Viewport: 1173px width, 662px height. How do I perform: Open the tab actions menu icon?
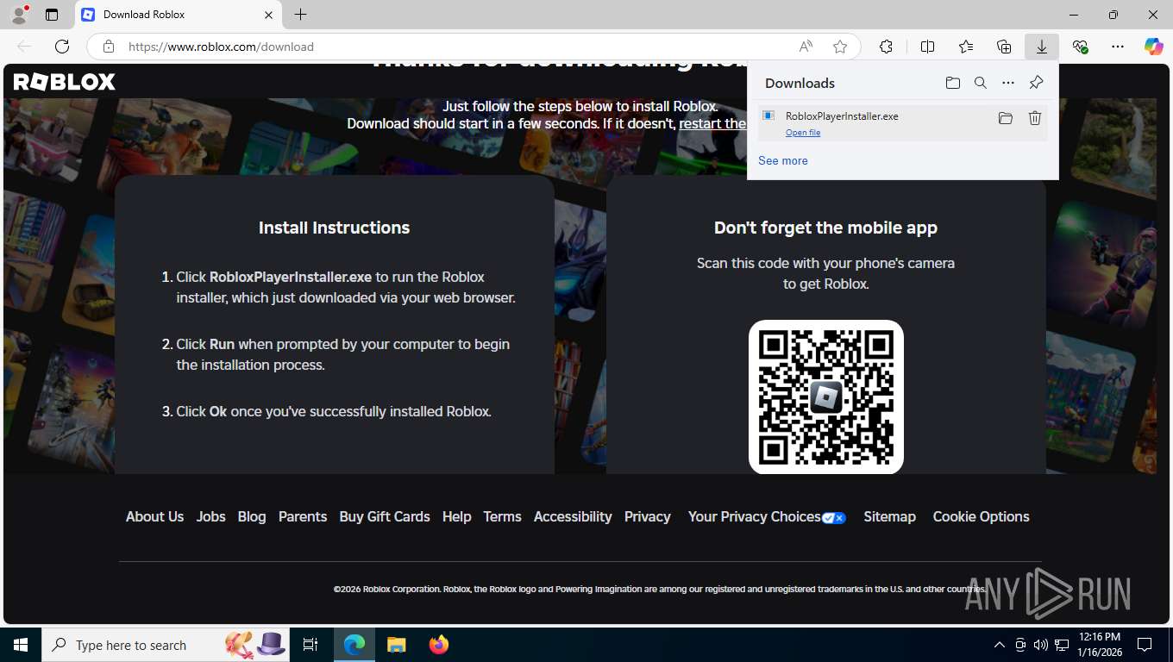[x=52, y=15]
